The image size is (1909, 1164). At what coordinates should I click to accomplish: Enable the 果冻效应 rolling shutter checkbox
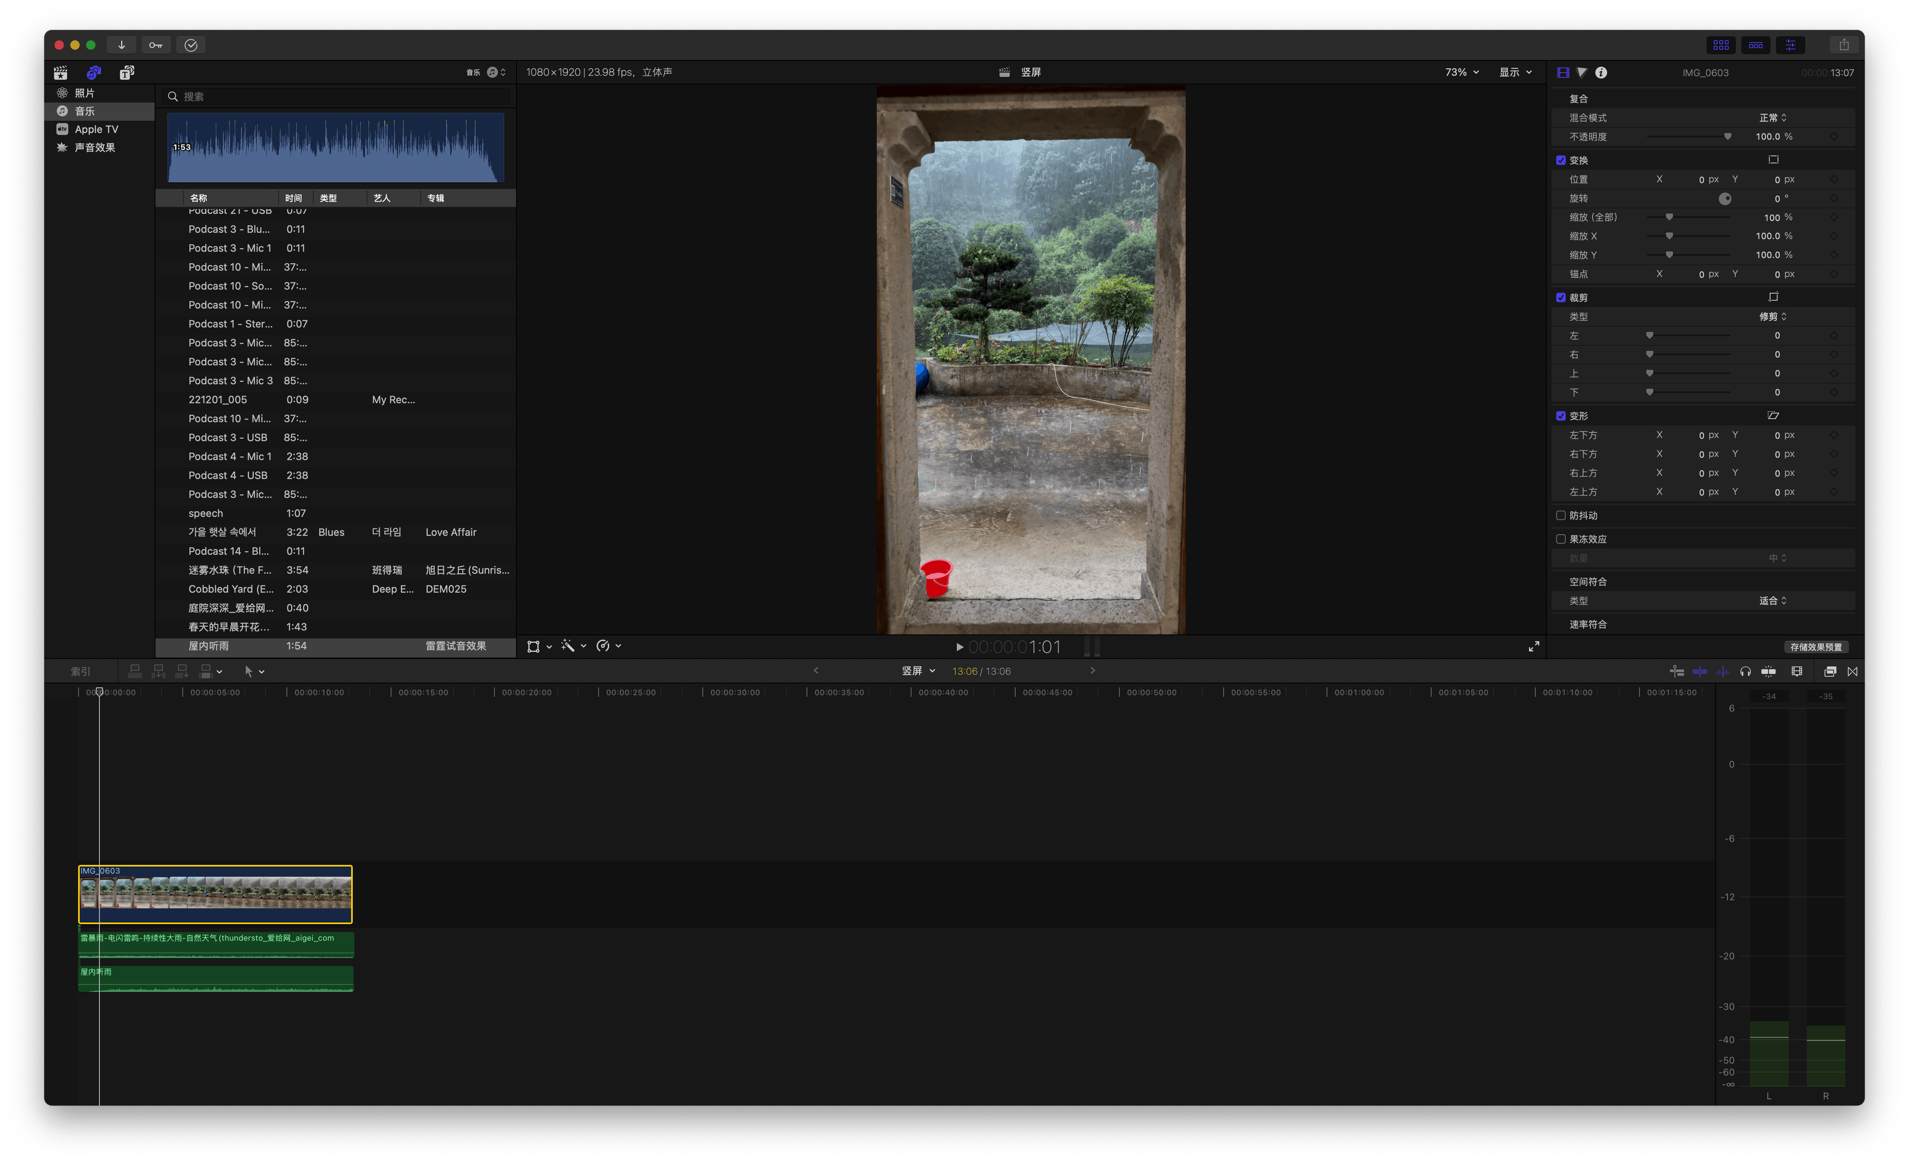pyautogui.click(x=1560, y=539)
